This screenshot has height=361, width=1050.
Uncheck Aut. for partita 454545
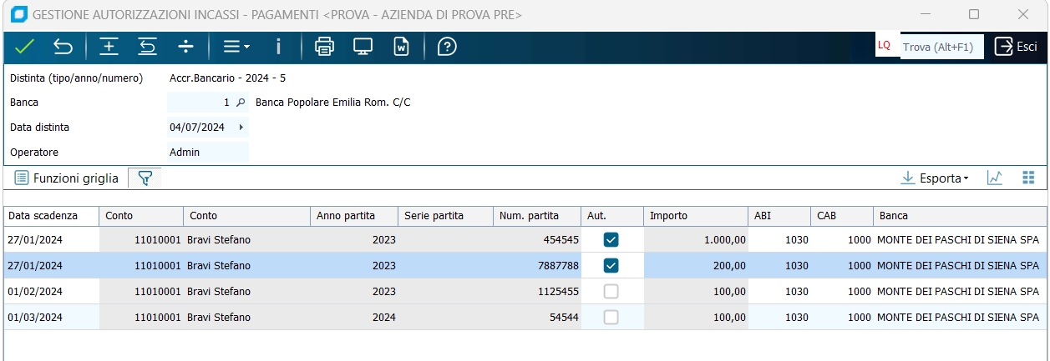pyautogui.click(x=611, y=240)
